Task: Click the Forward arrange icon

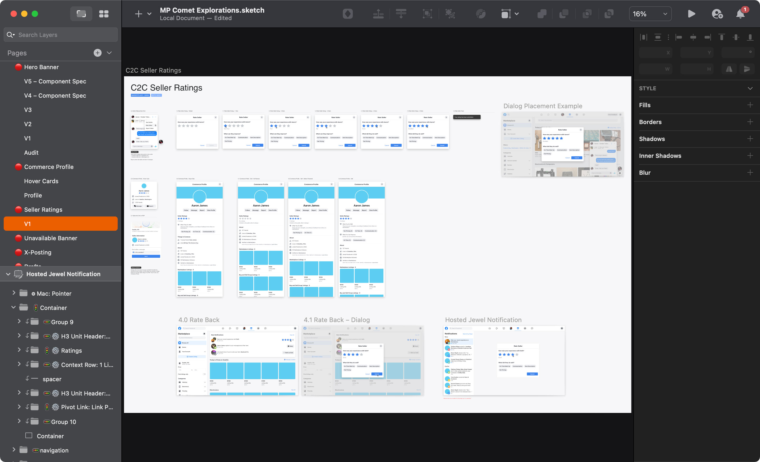Action: click(378, 14)
